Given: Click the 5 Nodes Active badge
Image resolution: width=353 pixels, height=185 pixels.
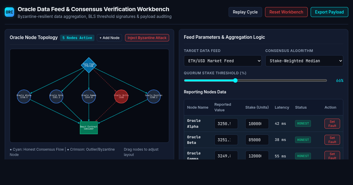Looking at the screenshot, I should click(x=77, y=38).
